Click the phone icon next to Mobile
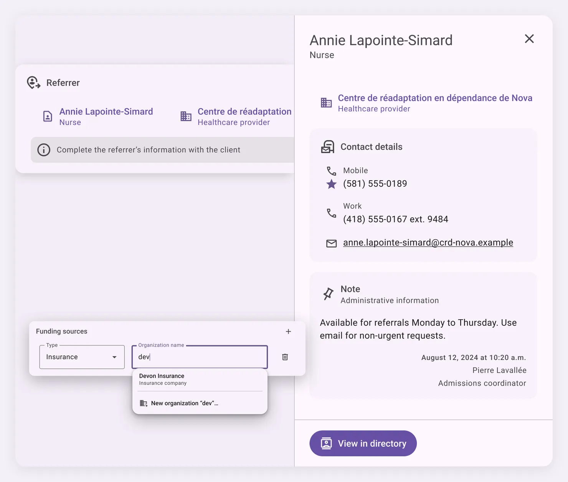This screenshot has height=482, width=568. point(331,171)
